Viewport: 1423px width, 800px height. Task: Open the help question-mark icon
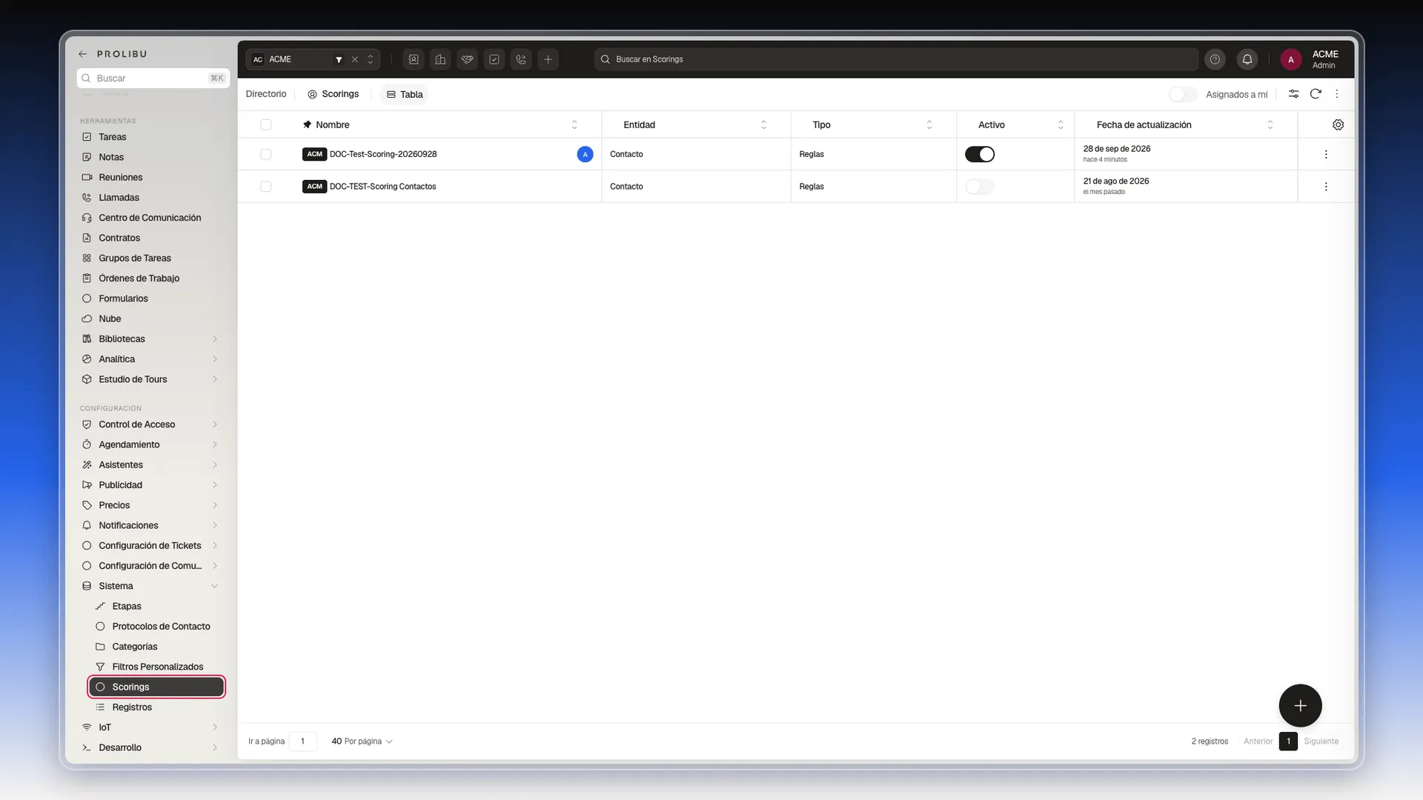click(x=1215, y=59)
